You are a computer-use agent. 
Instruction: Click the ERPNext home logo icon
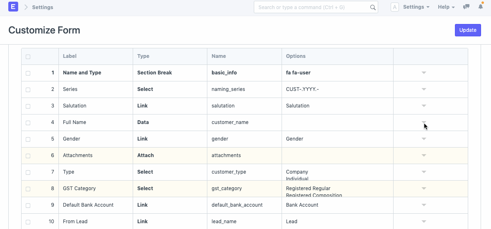(x=13, y=7)
